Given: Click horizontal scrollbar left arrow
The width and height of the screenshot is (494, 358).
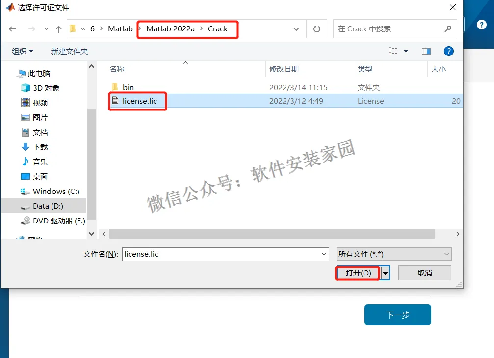Looking at the screenshot, I should [104, 234].
